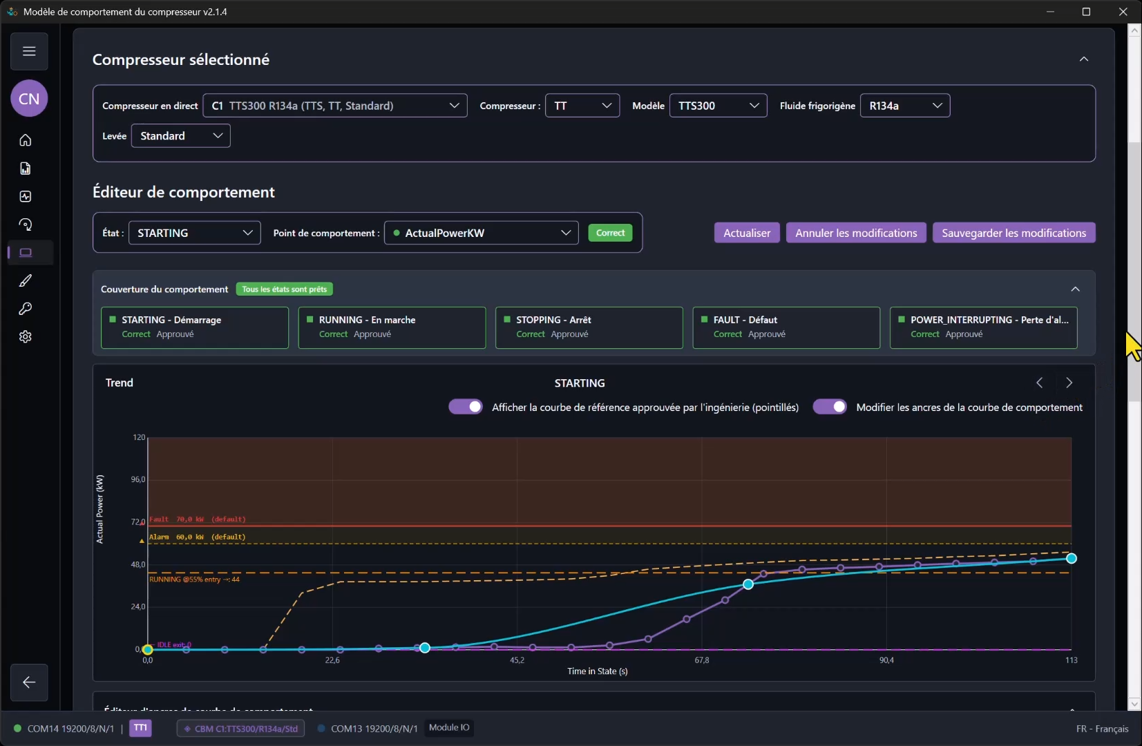Open the activity monitor icon in sidebar
1142x746 pixels.
[26, 197]
